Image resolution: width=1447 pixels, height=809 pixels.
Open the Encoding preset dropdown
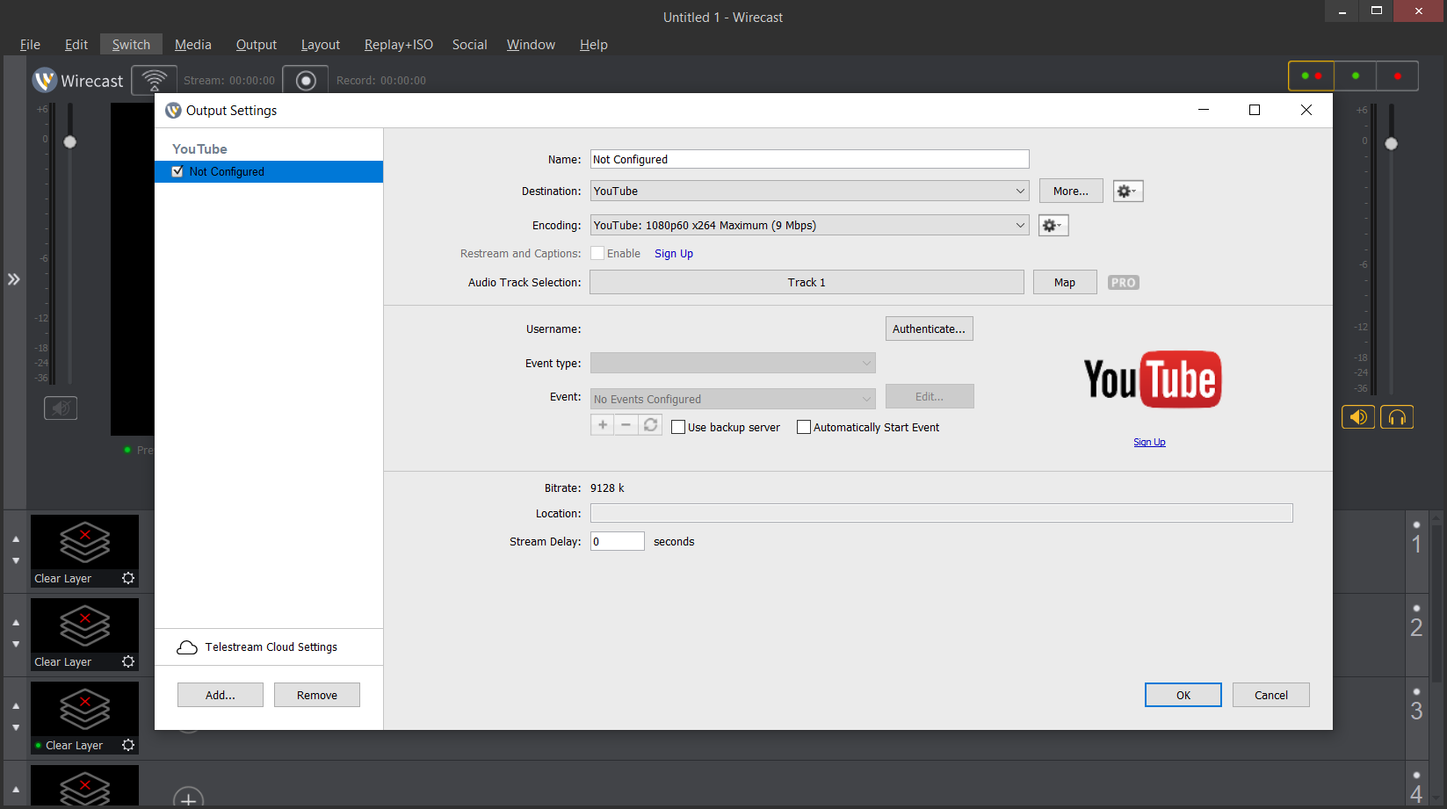tap(809, 225)
